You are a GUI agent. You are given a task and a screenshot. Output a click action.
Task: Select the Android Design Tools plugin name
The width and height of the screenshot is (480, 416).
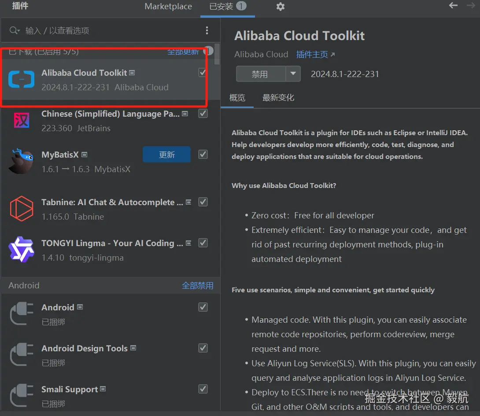pos(85,348)
